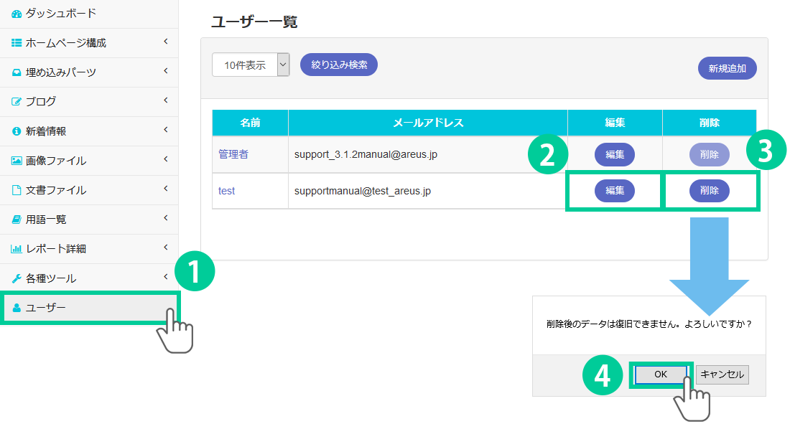This screenshot has height=424, width=790.
Task: Click the dashboard gauge icon
Action: point(17,14)
